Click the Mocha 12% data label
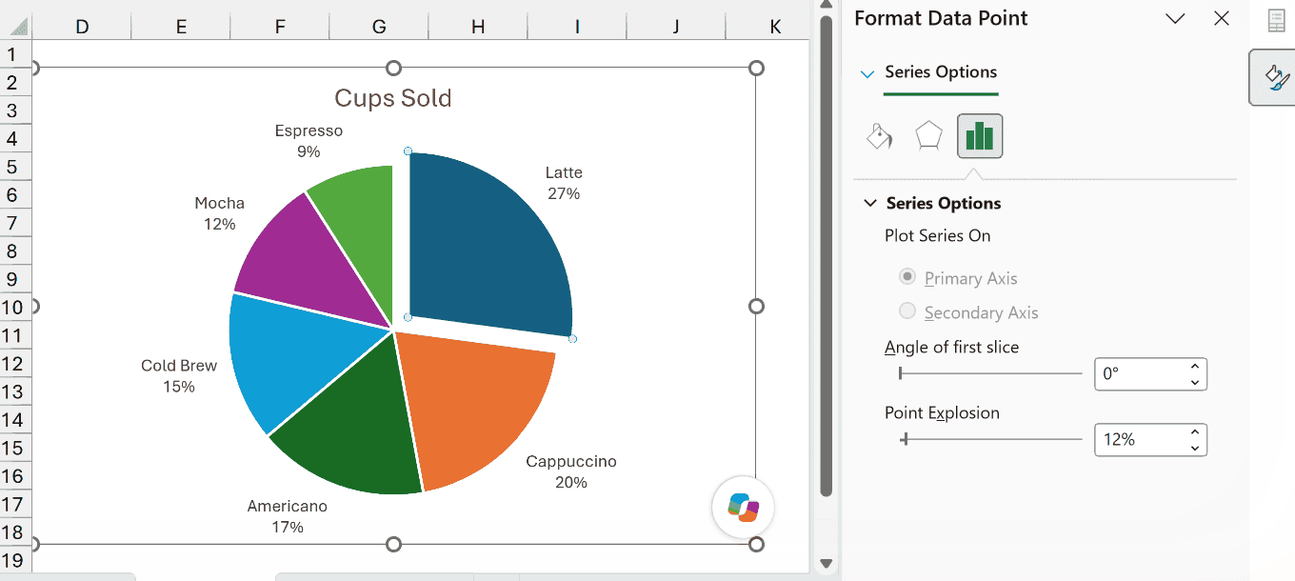Screen dimensions: 1295x581 (x=219, y=213)
